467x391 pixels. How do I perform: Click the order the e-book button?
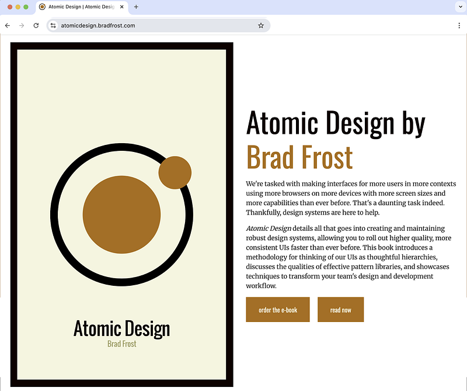click(x=278, y=310)
